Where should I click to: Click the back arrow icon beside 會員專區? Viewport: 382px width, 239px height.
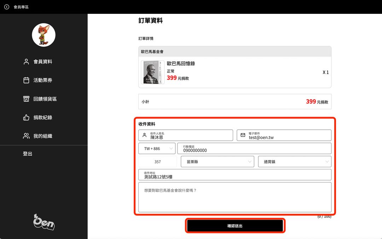pos(7,7)
